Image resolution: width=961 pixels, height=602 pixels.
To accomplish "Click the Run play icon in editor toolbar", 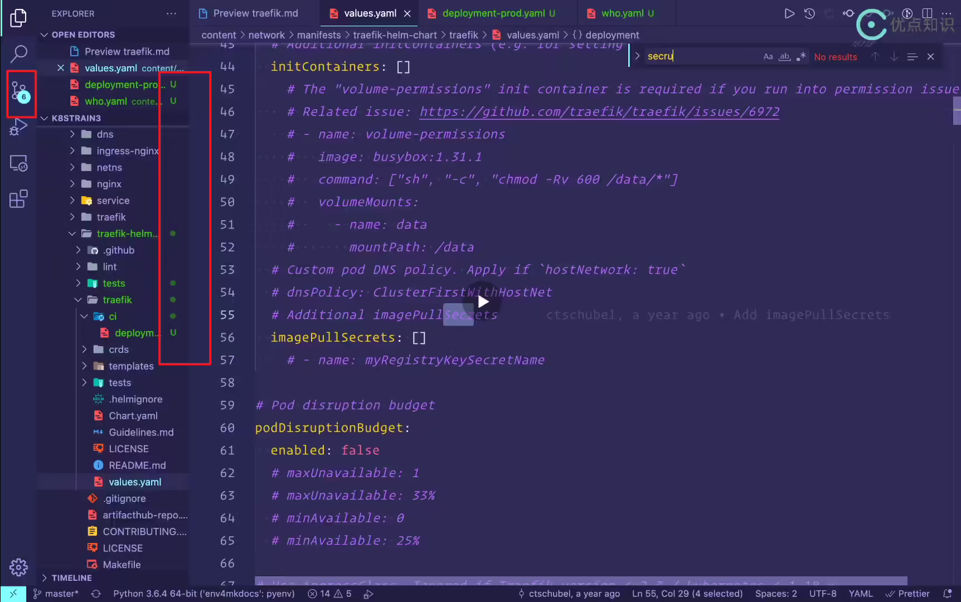I will point(789,13).
